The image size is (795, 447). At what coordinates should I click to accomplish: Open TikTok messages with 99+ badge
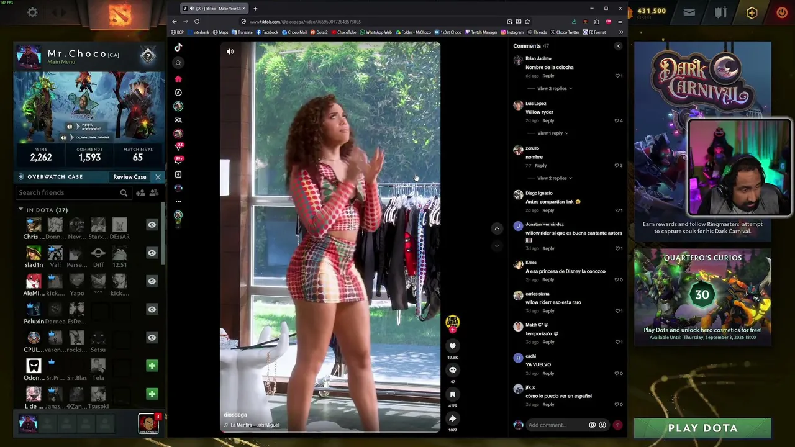coord(179,160)
